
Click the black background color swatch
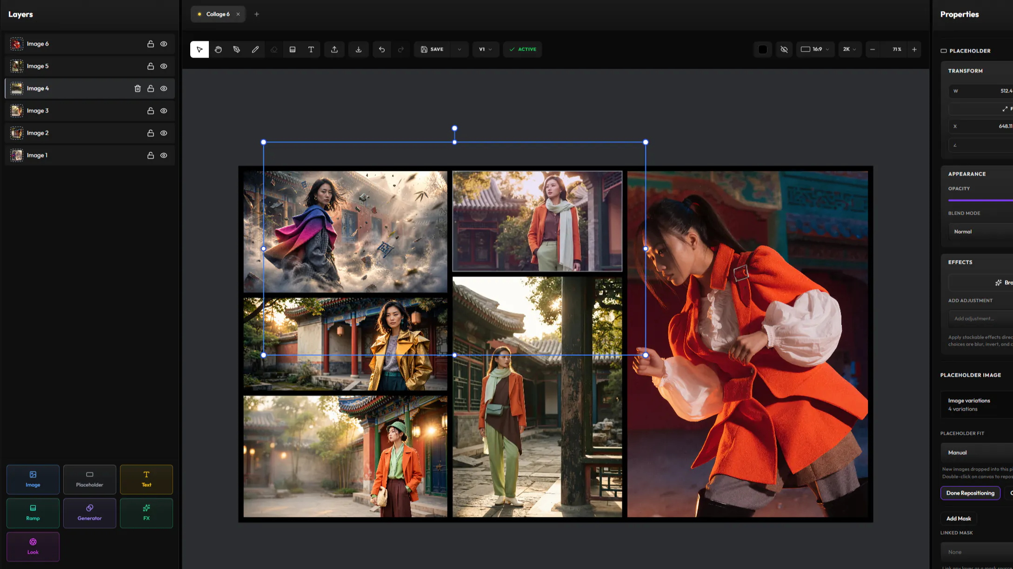pyautogui.click(x=763, y=49)
